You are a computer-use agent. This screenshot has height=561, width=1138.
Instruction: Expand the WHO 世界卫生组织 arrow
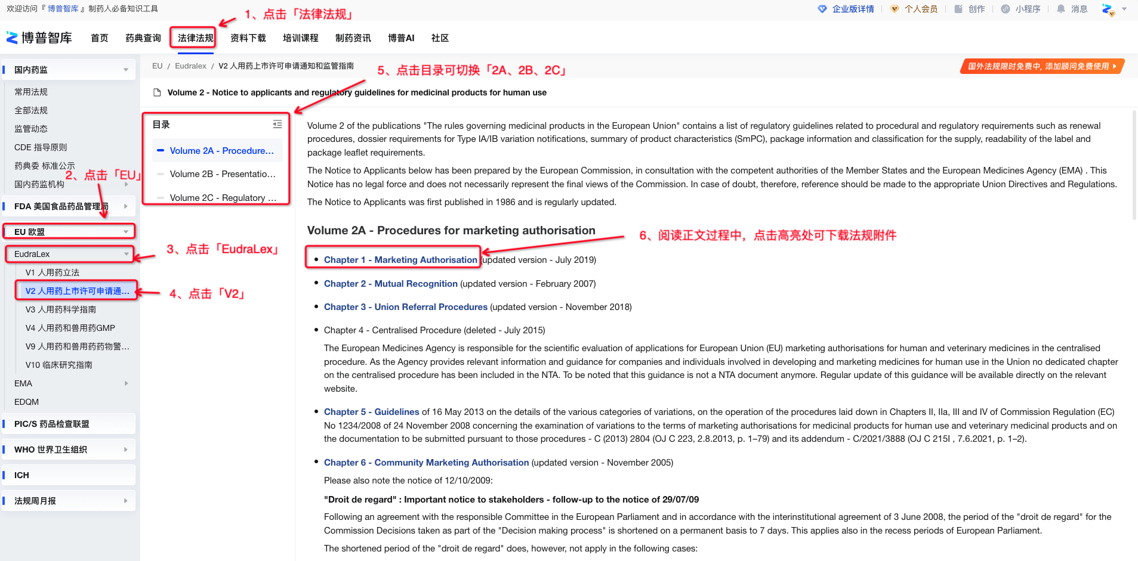tap(126, 450)
